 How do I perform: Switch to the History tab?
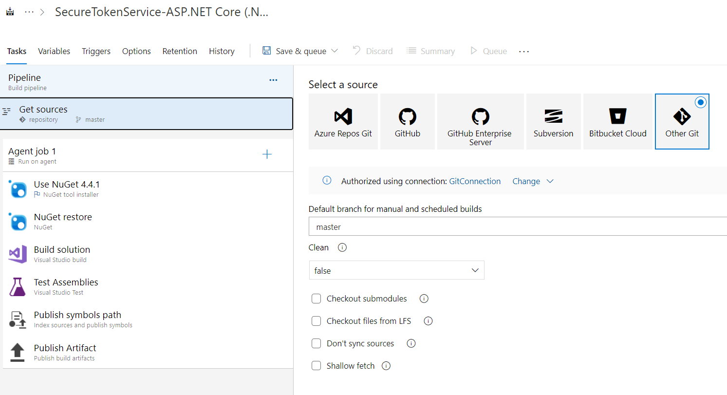click(x=222, y=51)
